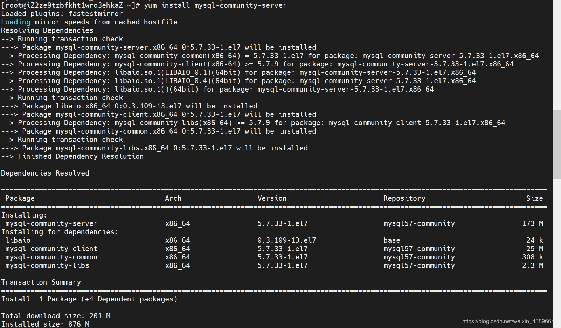Click the Finished Dependency Resolution line

pyautogui.click(x=72, y=156)
